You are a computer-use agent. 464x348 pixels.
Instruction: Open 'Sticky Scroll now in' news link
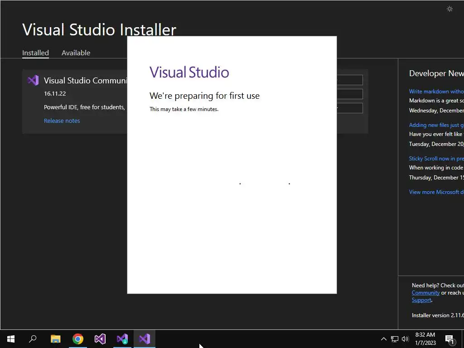[436, 158]
